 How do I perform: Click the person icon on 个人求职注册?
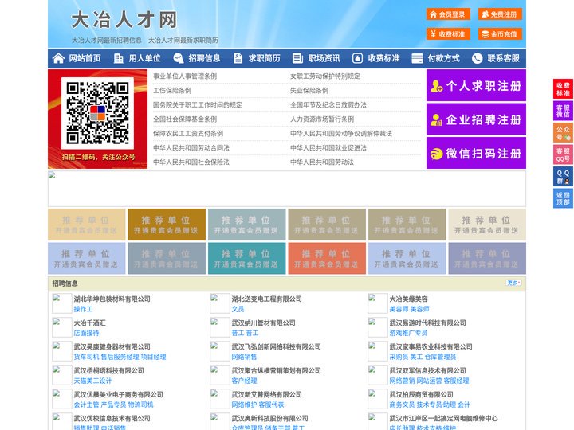click(x=436, y=86)
